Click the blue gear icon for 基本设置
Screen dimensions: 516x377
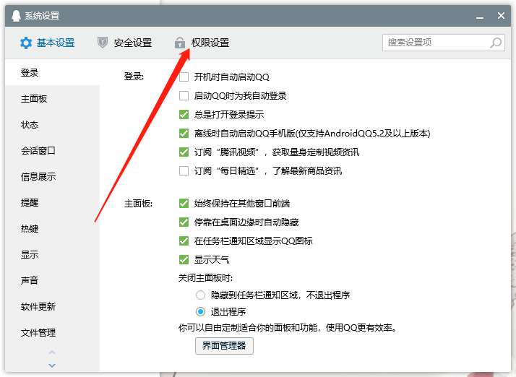pyautogui.click(x=26, y=43)
